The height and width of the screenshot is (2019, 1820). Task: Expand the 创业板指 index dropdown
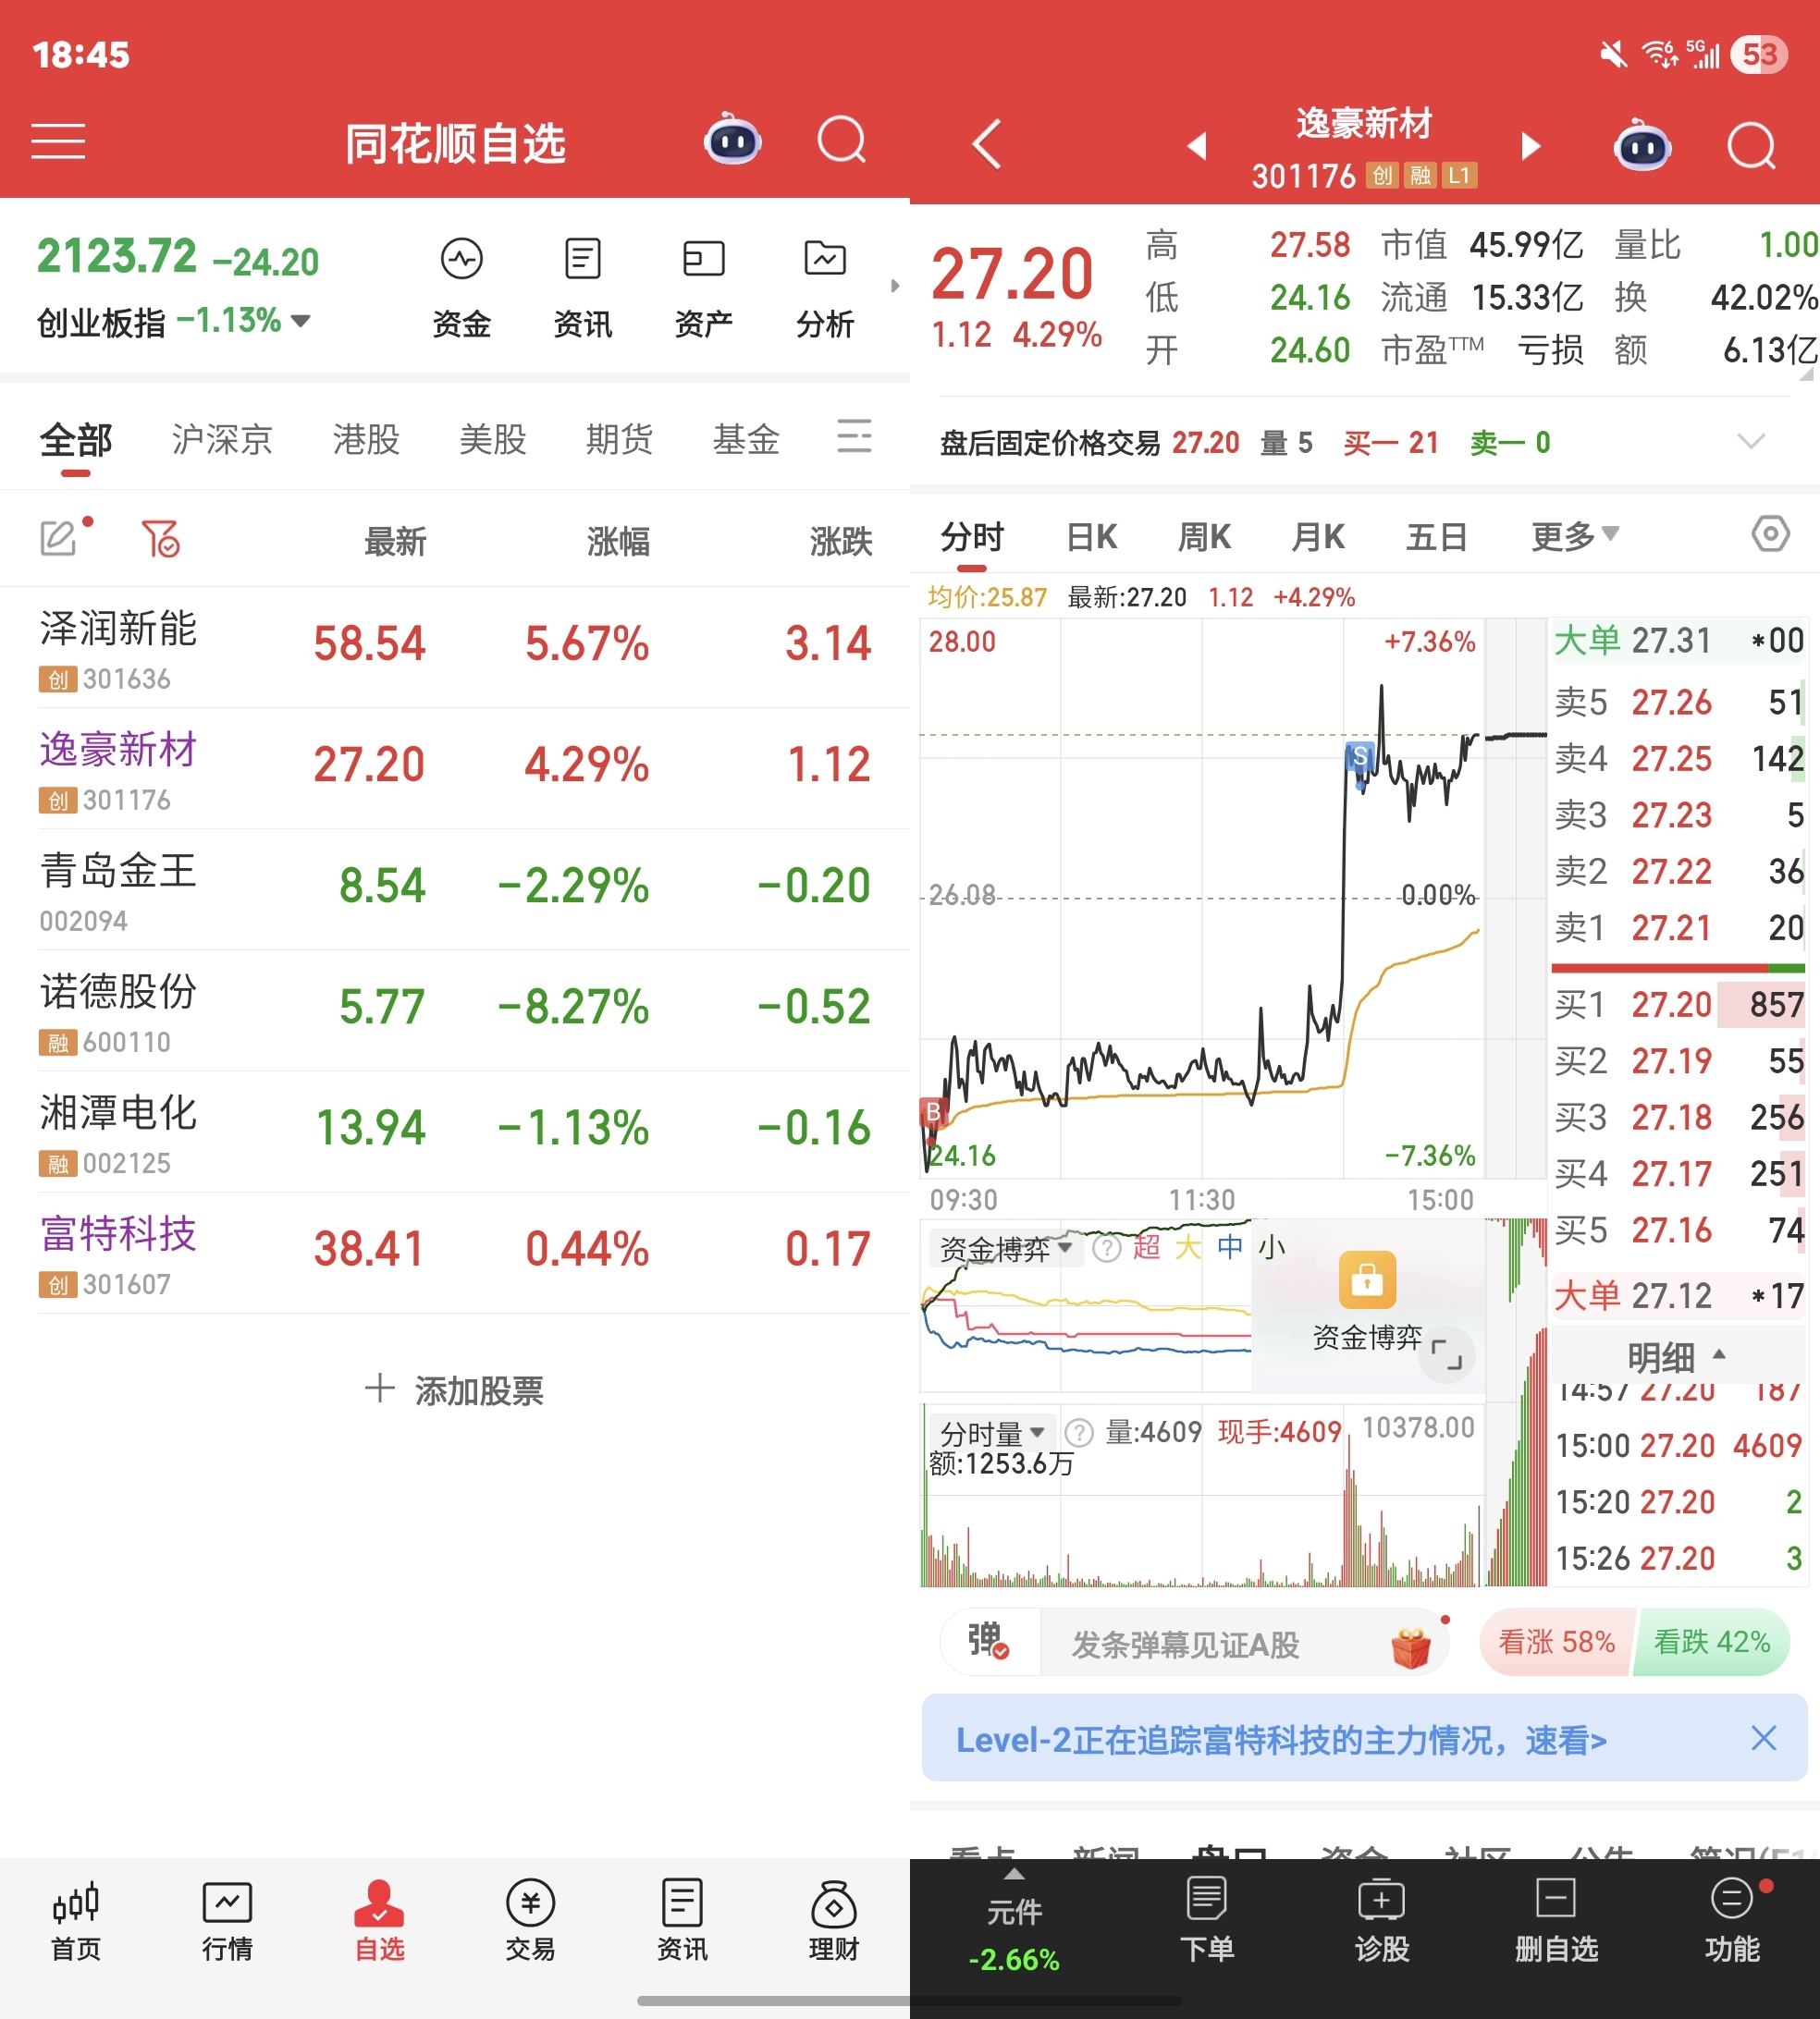pos(300,321)
